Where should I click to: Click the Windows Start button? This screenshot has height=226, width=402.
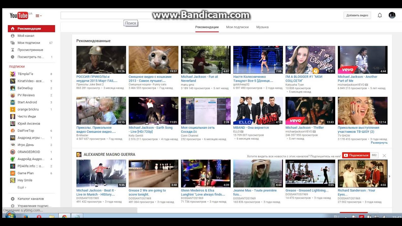pos(10,216)
